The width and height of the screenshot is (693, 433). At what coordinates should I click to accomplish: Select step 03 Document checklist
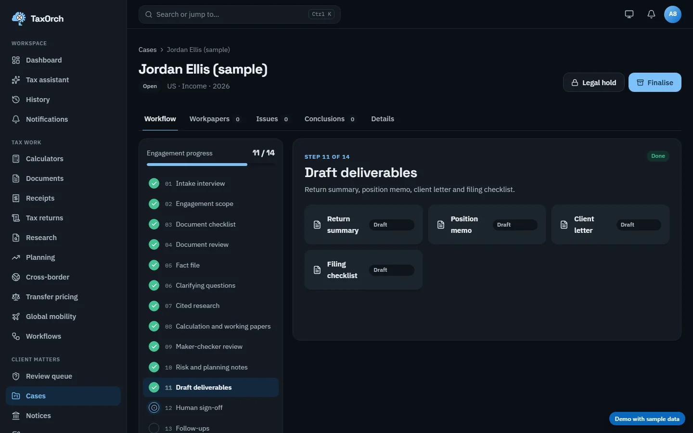[x=211, y=224]
